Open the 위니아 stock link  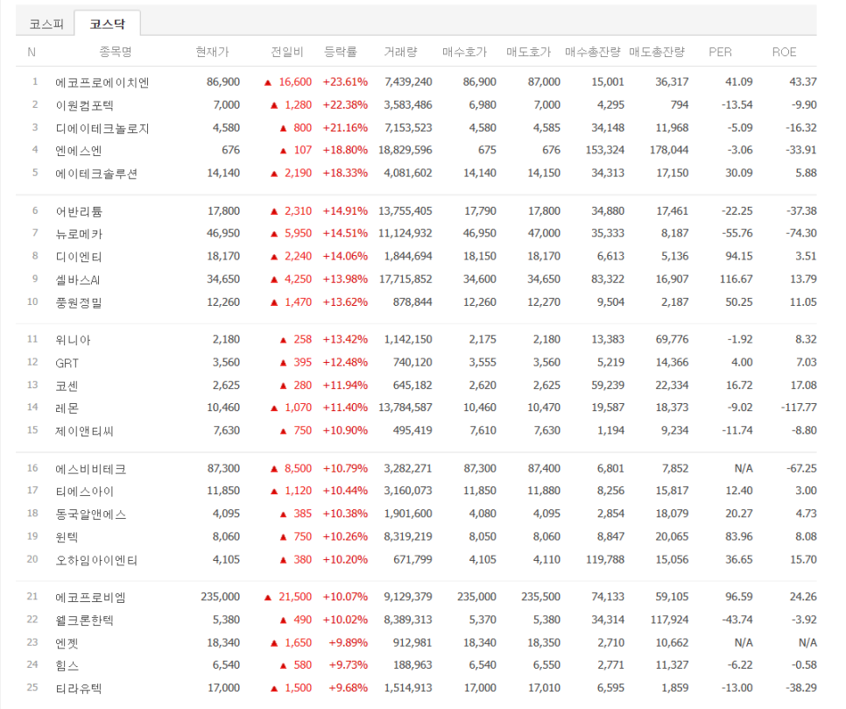[73, 340]
